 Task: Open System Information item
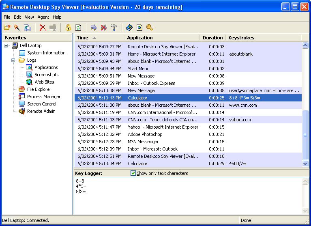(x=46, y=53)
